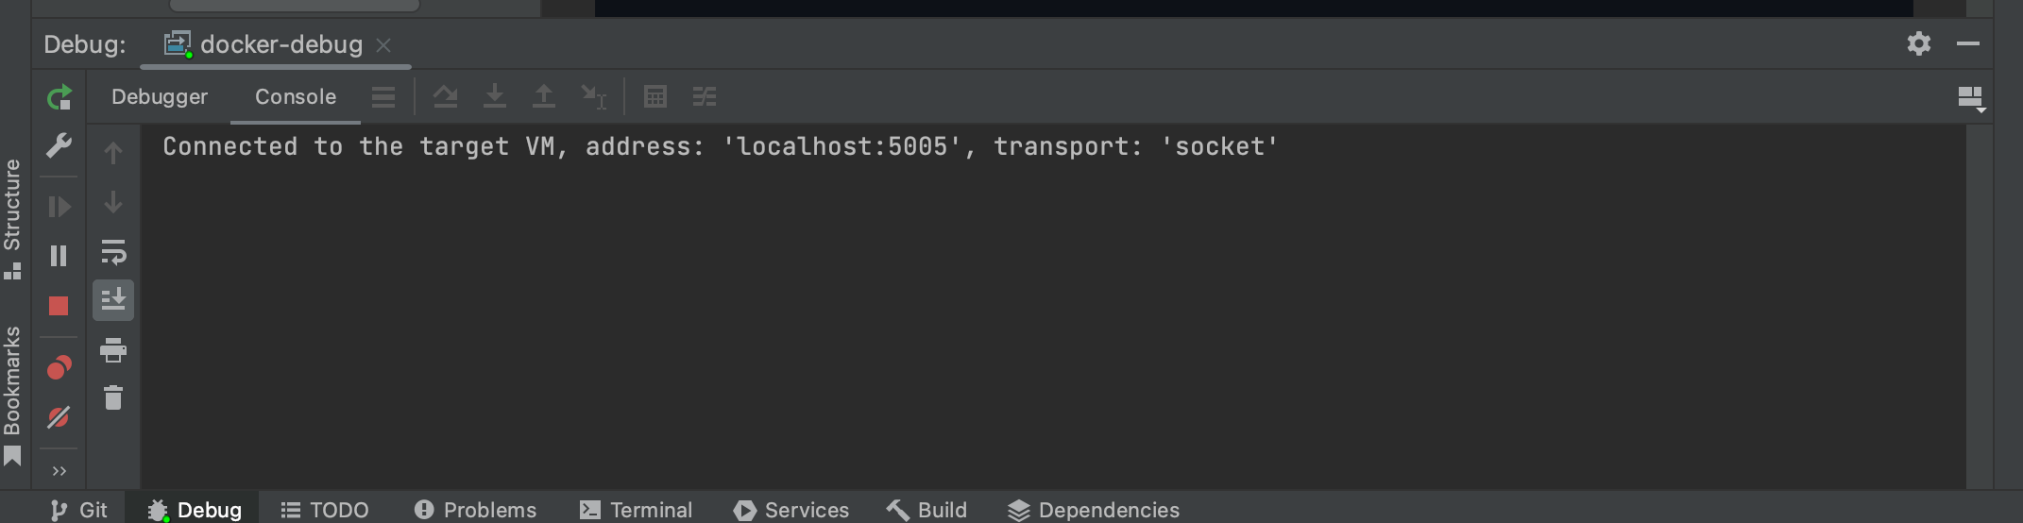Toggle soft-wrap in console
The image size is (2023, 523).
tap(113, 252)
